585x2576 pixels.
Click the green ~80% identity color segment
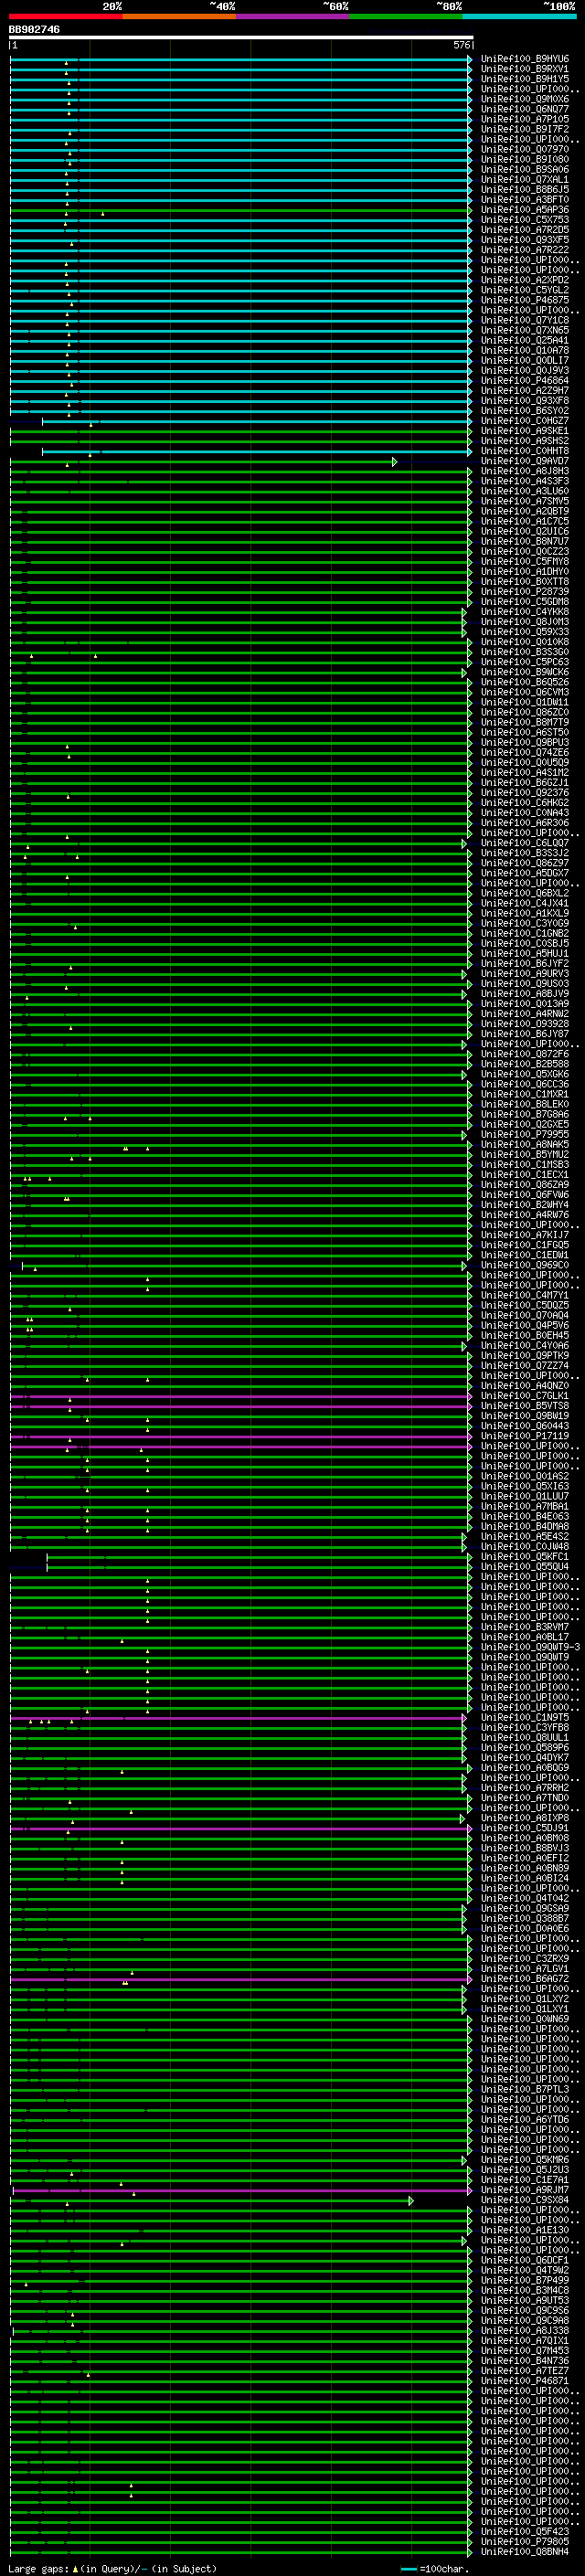point(406,16)
